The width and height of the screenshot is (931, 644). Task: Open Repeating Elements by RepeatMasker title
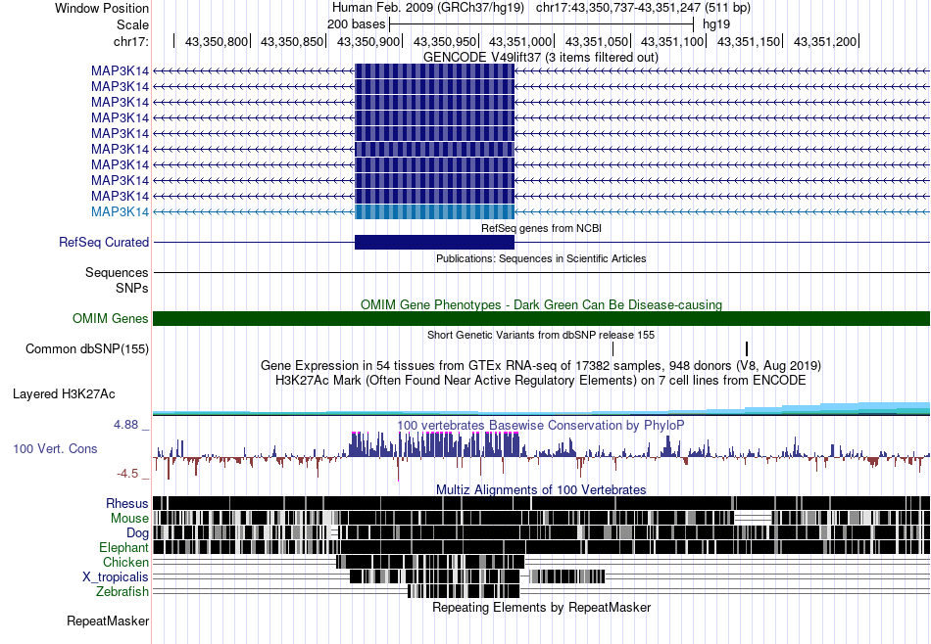point(542,607)
